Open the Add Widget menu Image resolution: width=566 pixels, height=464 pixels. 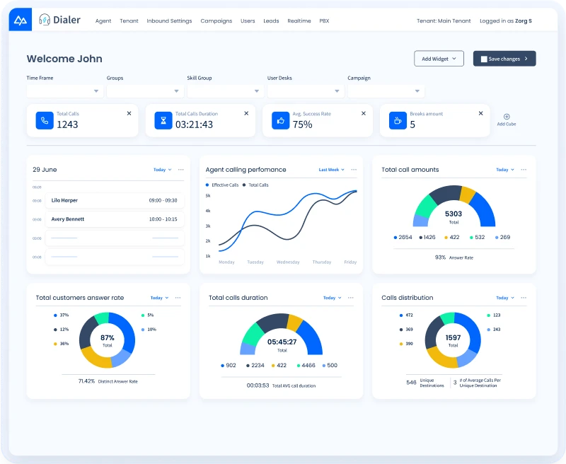tap(439, 59)
